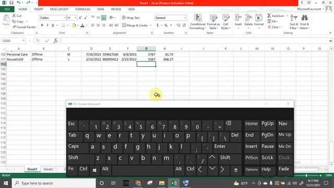334x188 pixels.
Task: Switch to the Sheet2 worksheet tab
Action: point(48,169)
